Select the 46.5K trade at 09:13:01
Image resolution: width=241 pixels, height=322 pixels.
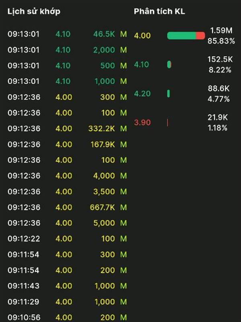pyautogui.click(x=67, y=34)
